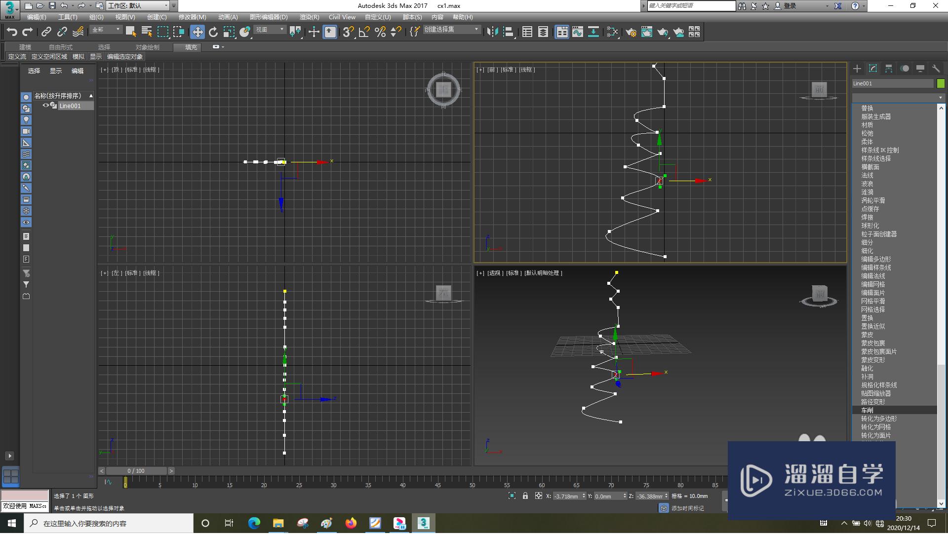
Task: Open the Select by Name list icon
Action: pyautogui.click(x=147, y=32)
